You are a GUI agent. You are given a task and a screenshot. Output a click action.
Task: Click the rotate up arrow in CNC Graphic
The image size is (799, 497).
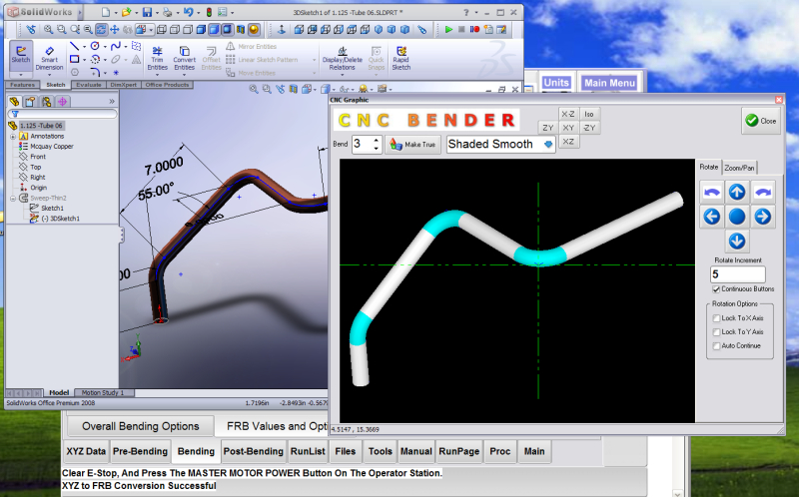coord(737,192)
